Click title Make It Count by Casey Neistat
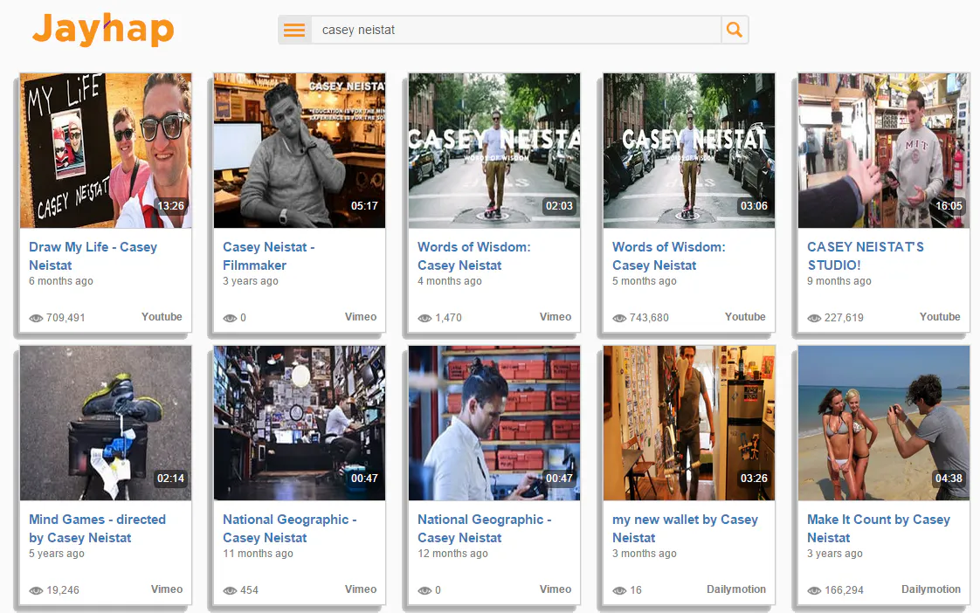Screen dimensions: 980x613 (x=879, y=528)
